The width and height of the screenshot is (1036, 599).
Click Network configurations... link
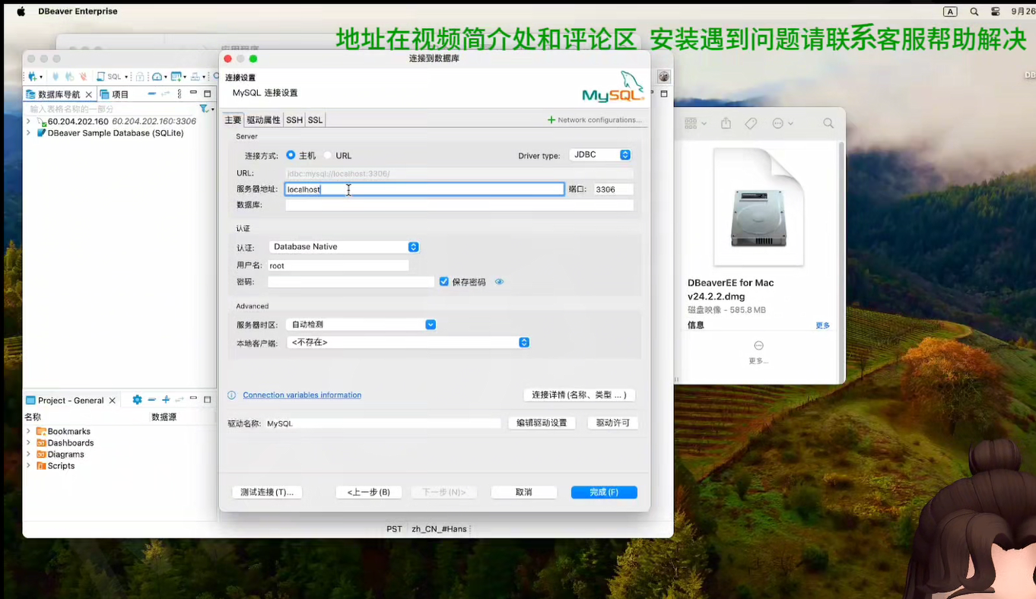click(595, 120)
